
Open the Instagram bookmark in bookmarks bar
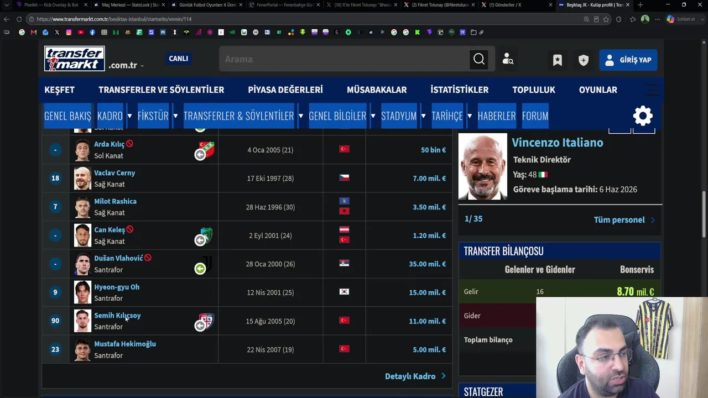69,33
